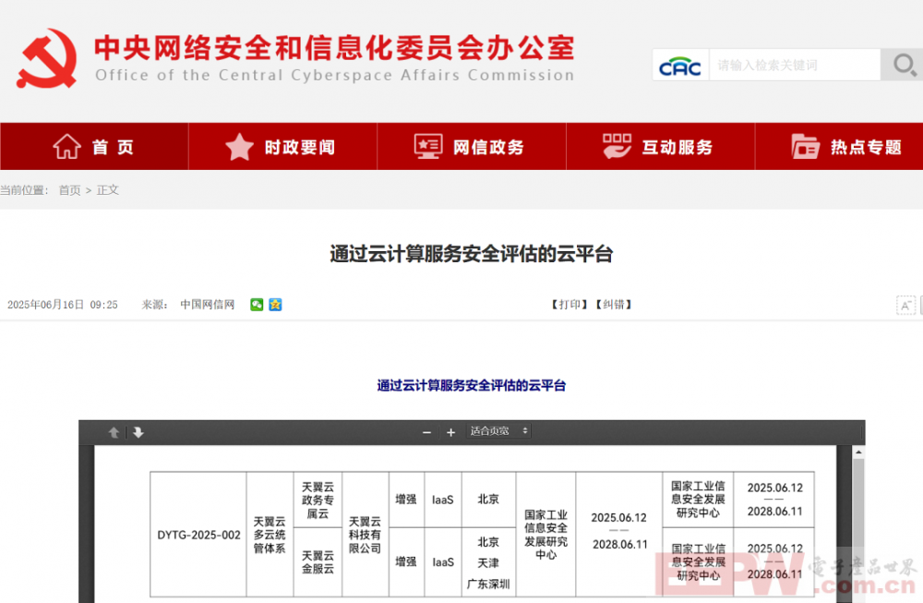Image resolution: width=923 pixels, height=603 pixels.
Task: Click the scrollbar up arrow in PDF viewer
Action: pos(858,452)
